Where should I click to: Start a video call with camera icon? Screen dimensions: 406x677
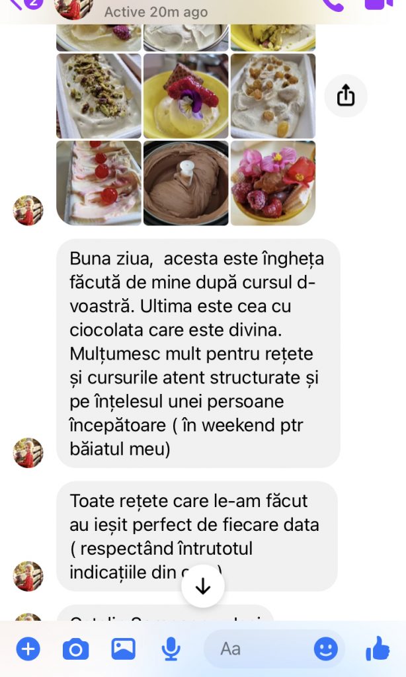(379, 5)
